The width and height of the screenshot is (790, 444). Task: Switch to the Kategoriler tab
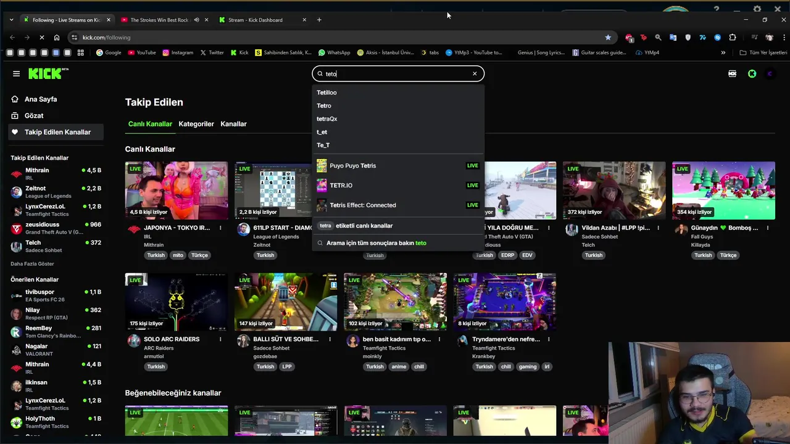tap(196, 124)
